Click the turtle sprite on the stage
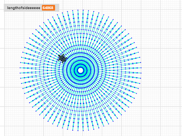Screen dimensions: 182x136 (63, 58)
